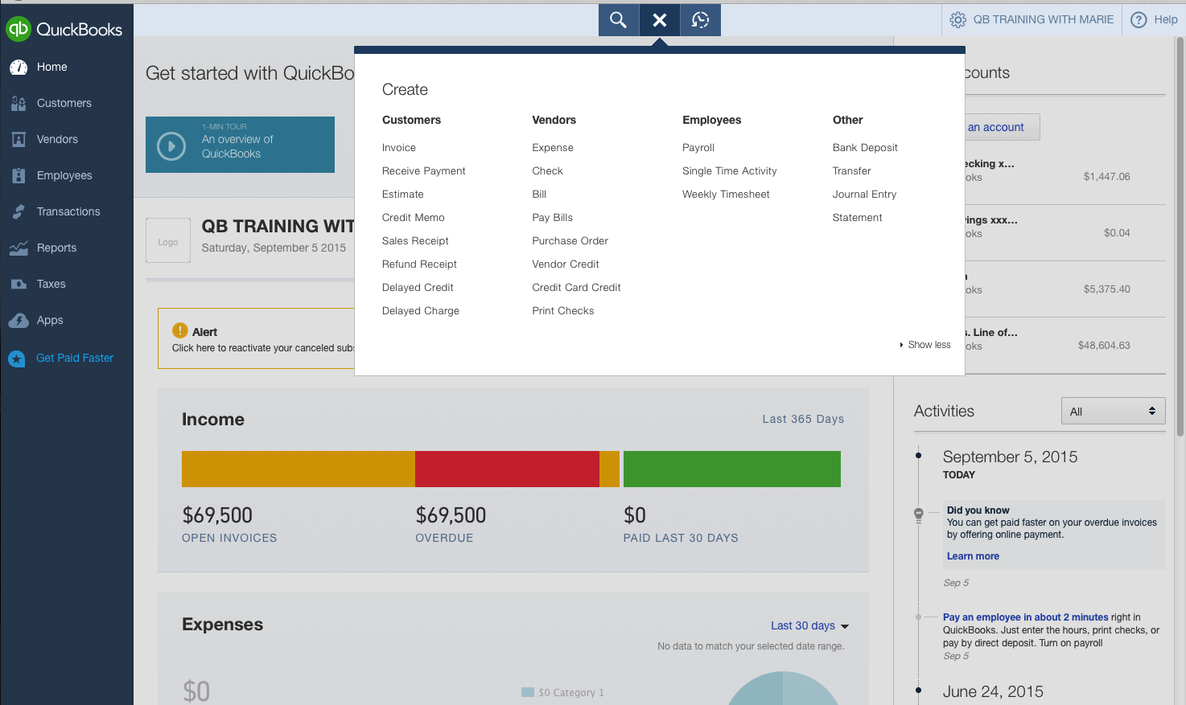Select Sales Receipt option
Image resolution: width=1186 pixels, height=705 pixels.
(415, 241)
